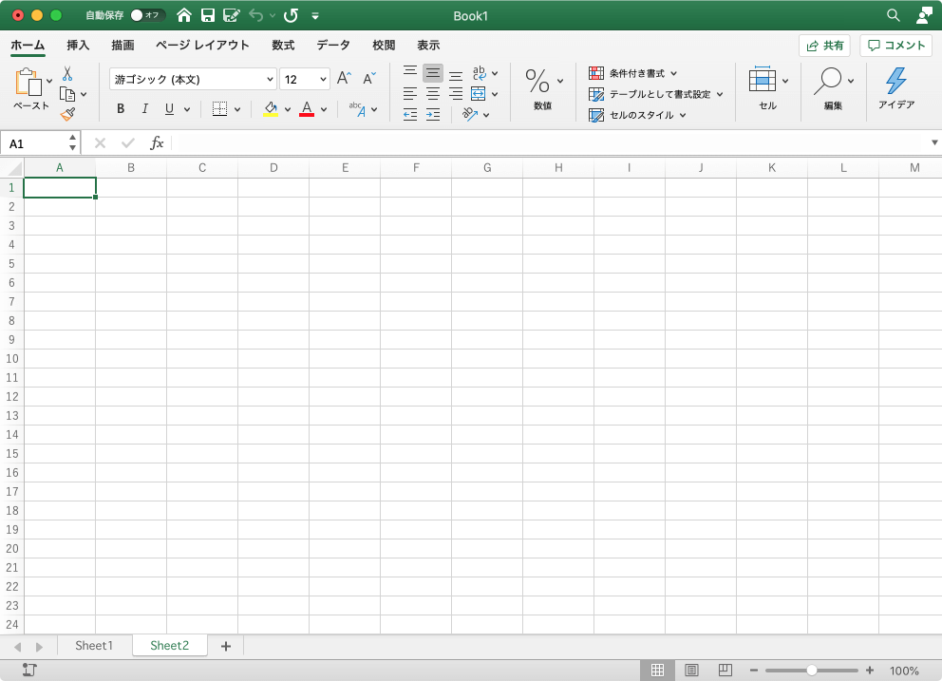Copy with the documents icon

pyautogui.click(x=67, y=94)
